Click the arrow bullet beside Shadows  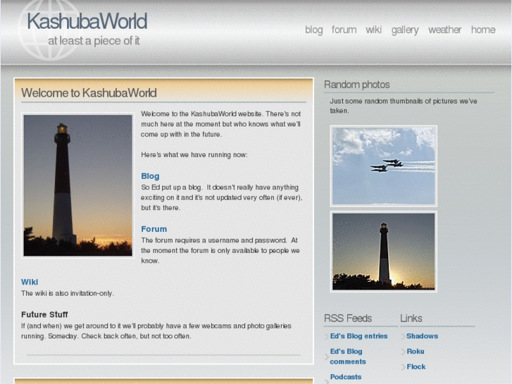pyautogui.click(x=403, y=337)
